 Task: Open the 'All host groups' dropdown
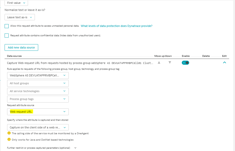click(x=38, y=83)
